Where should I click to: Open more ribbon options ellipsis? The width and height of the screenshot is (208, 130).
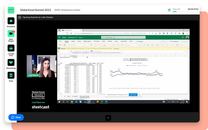tap(182, 45)
